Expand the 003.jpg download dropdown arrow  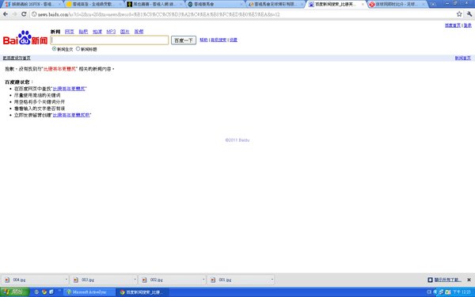pyautogui.click(x=135, y=280)
